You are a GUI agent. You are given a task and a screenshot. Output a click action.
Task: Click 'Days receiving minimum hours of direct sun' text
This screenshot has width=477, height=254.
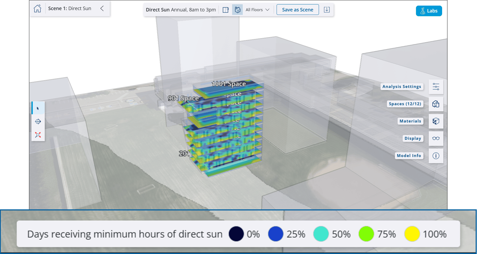pos(125,234)
